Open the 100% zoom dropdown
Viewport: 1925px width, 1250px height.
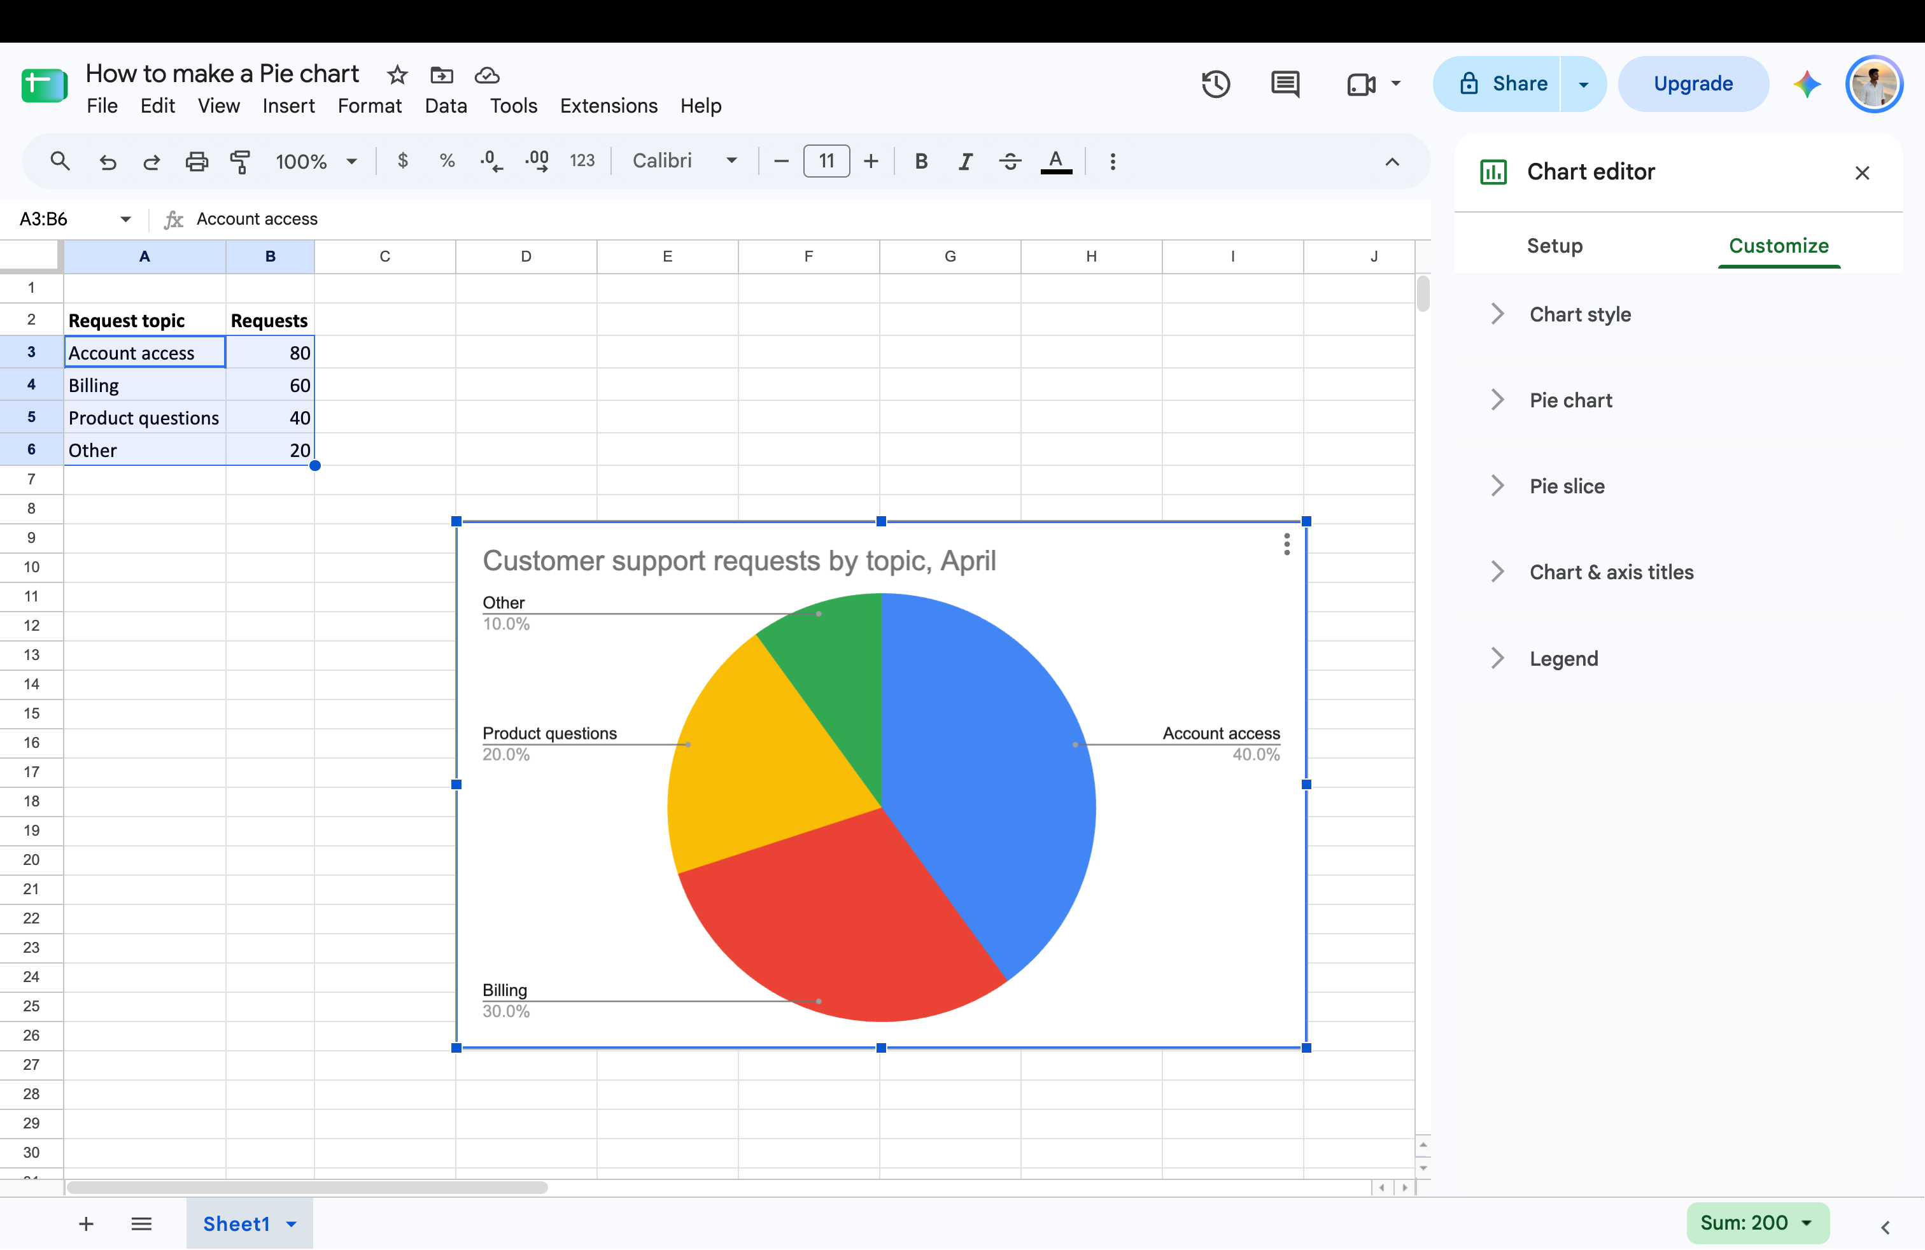point(316,162)
